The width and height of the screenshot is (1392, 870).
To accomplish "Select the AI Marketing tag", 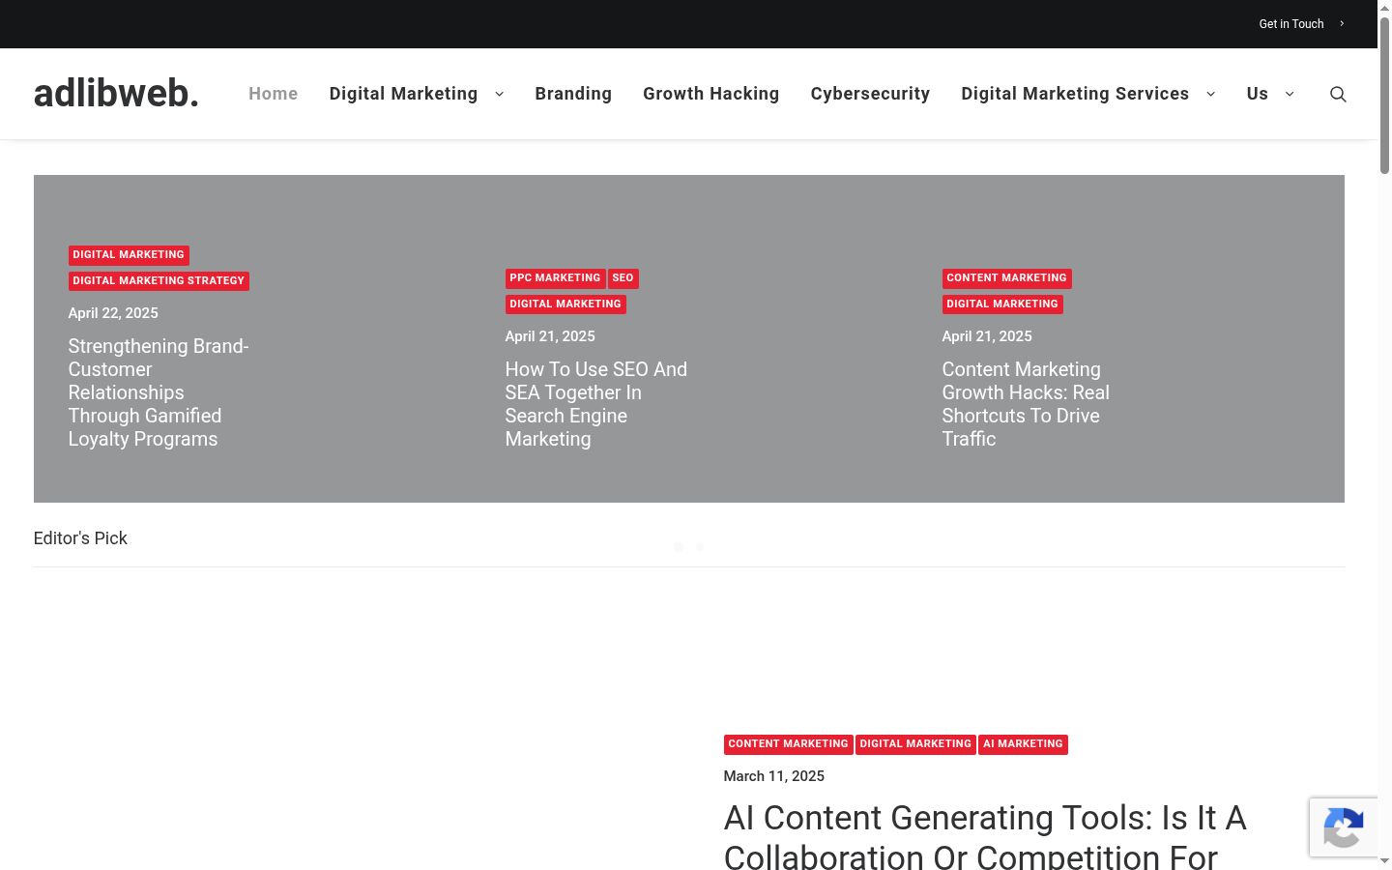I will 1023,744.
